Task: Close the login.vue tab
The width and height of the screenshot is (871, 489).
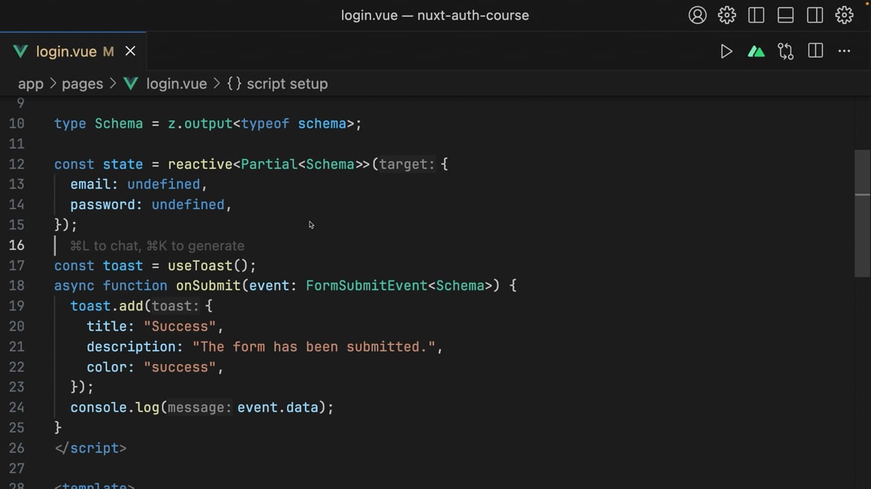Action: (130, 52)
